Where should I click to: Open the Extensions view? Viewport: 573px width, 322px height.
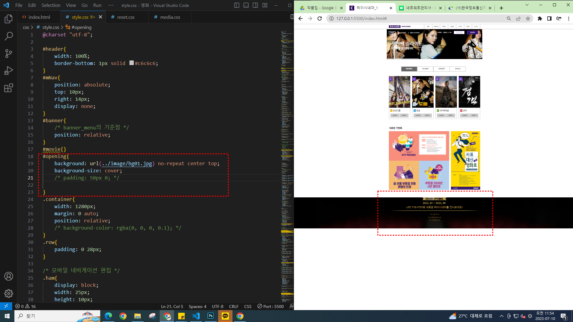pos(8,88)
